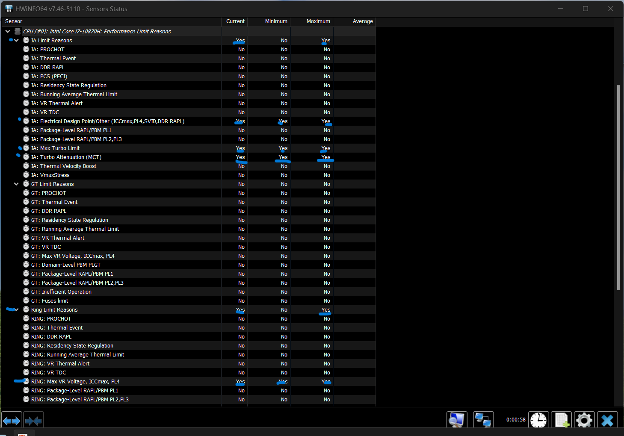The width and height of the screenshot is (624, 436).
Task: Click the sensor icon for IA: DDR RAPL
Action: [26, 67]
